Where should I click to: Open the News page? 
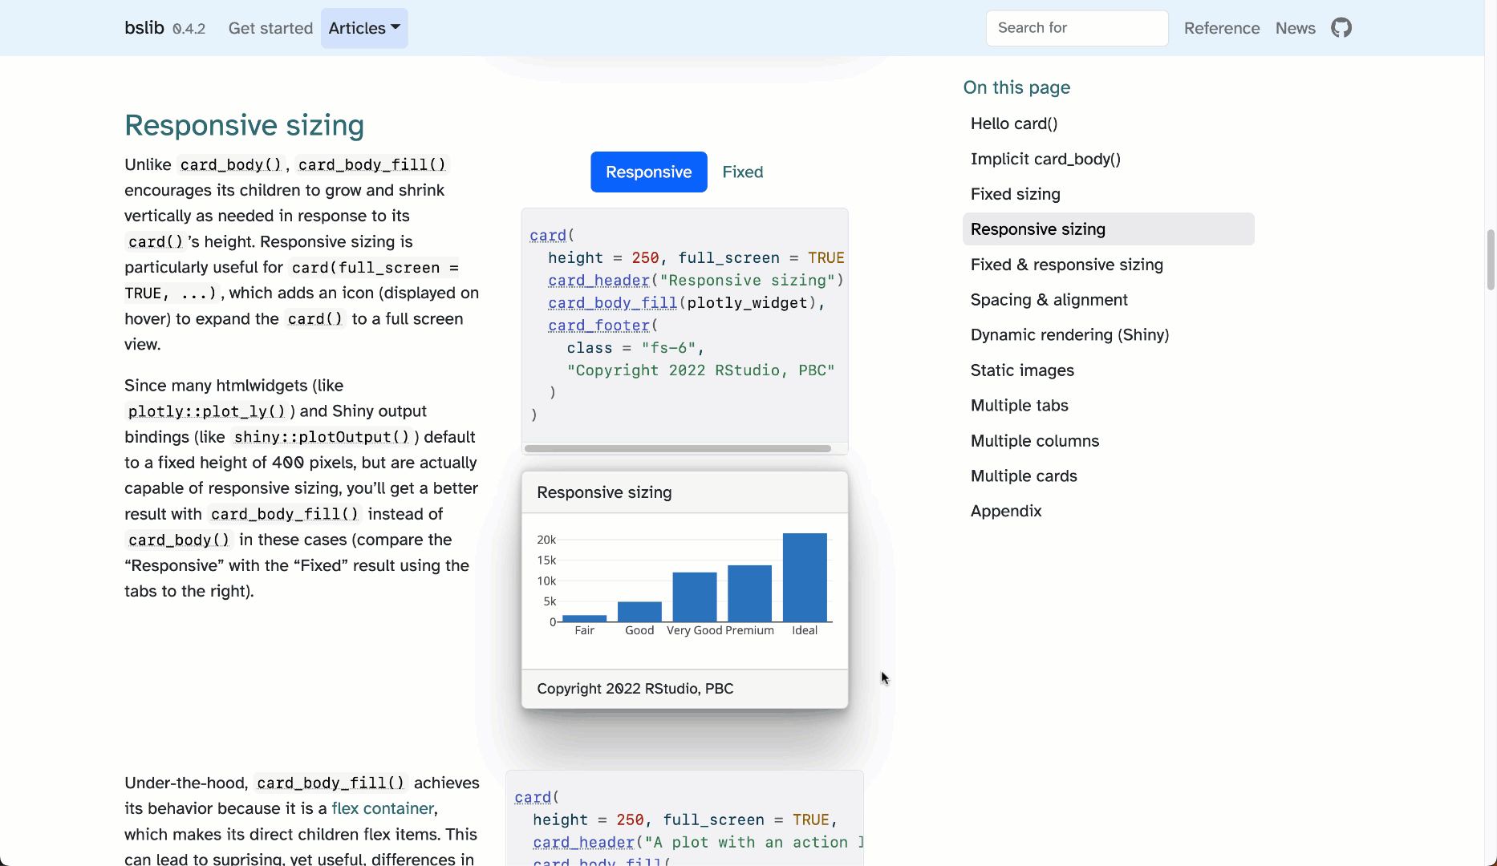pyautogui.click(x=1295, y=28)
